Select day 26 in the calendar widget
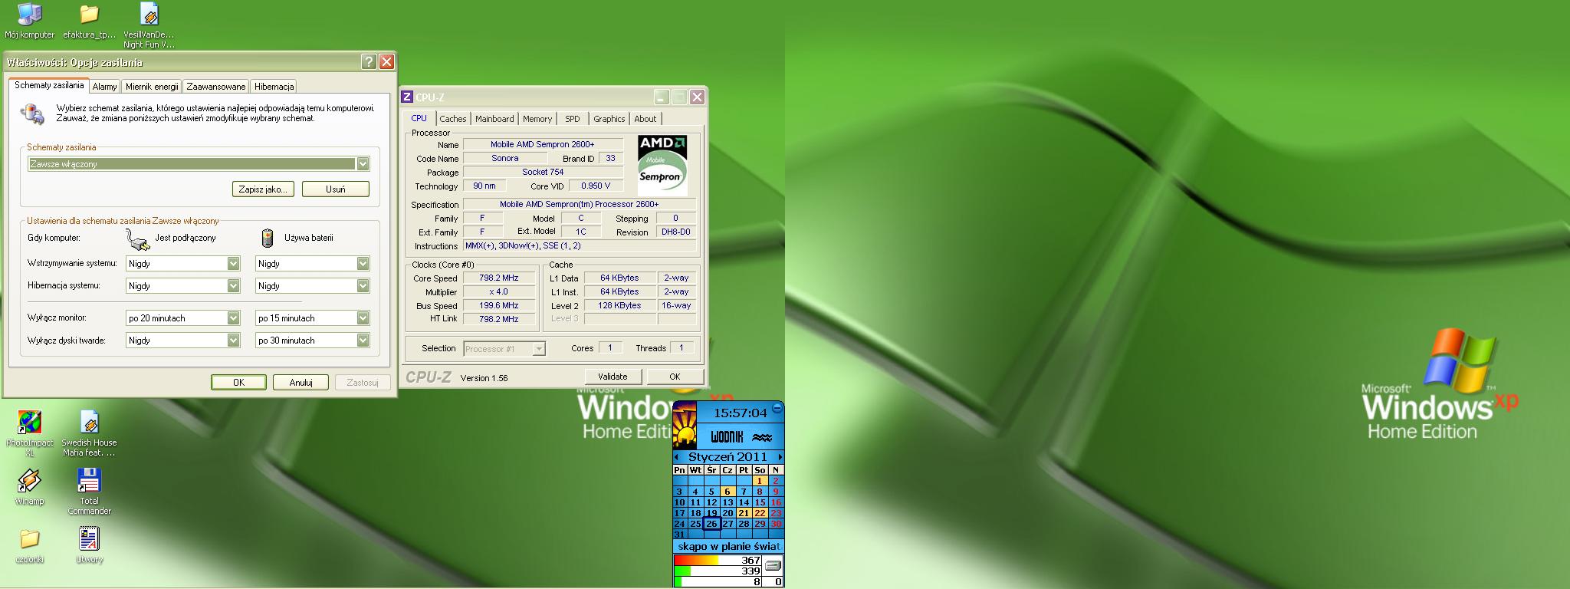Screen dimensions: 1570x589 pyautogui.click(x=711, y=524)
